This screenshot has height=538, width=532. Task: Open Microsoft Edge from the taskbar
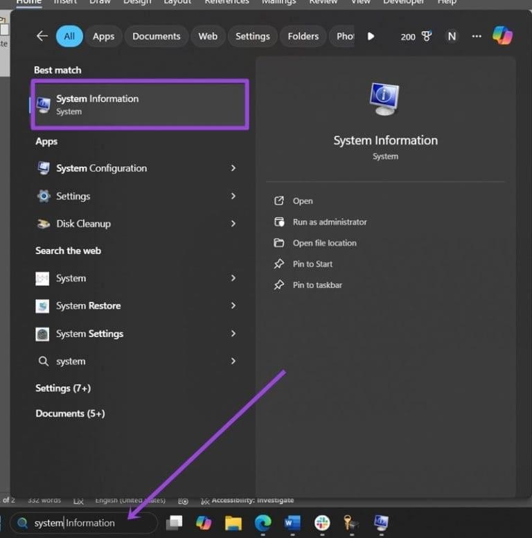tap(263, 523)
